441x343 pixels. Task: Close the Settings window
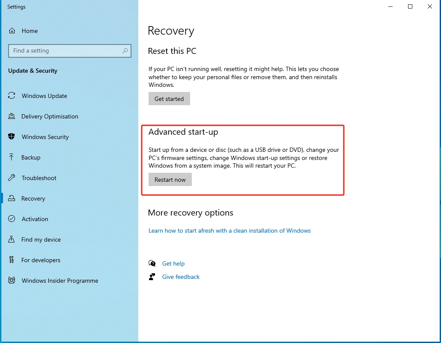click(430, 6)
